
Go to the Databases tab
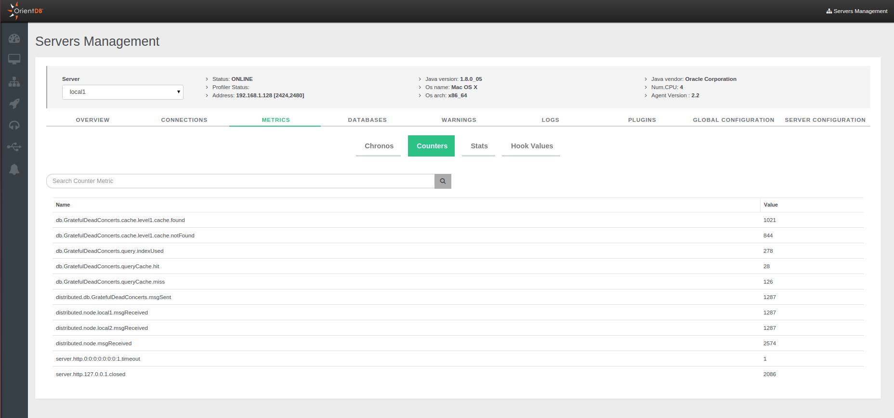(x=367, y=120)
